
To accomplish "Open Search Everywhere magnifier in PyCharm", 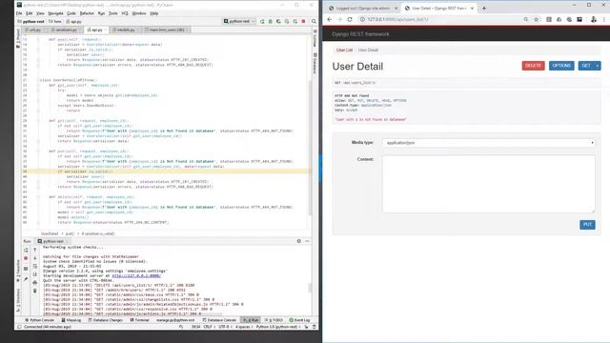I will 314,21.
